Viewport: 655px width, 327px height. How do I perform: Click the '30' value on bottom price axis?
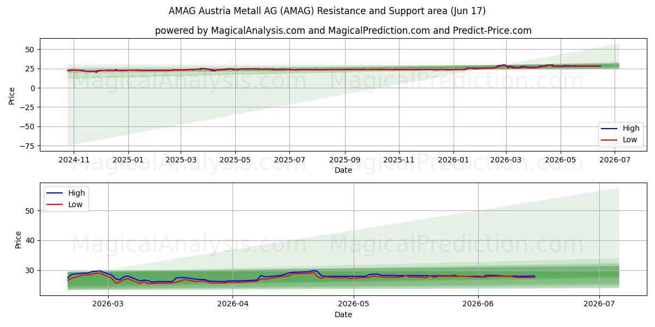tap(31, 270)
